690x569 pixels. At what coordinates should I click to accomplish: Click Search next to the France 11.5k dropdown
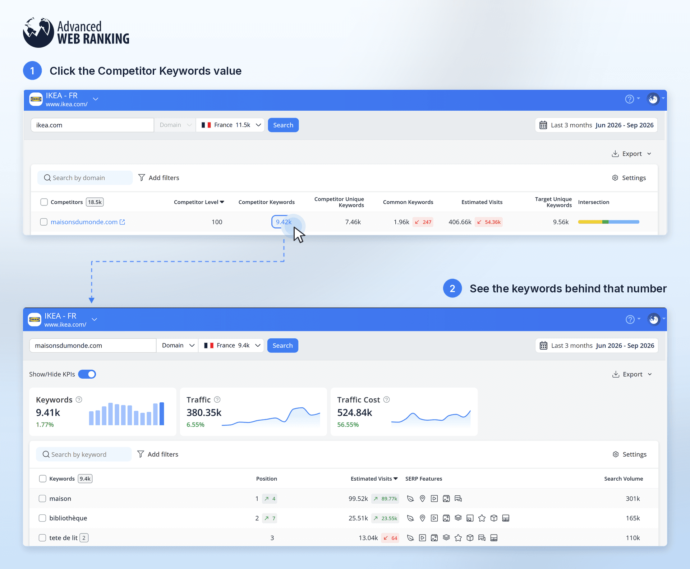(x=283, y=125)
